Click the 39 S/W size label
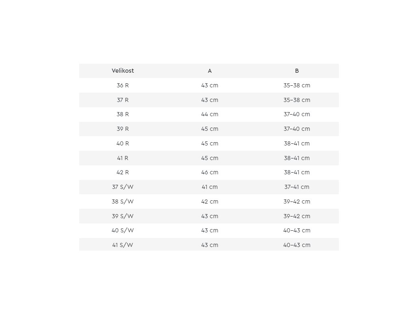Image resolution: width=416 pixels, height=312 pixels. point(123,216)
